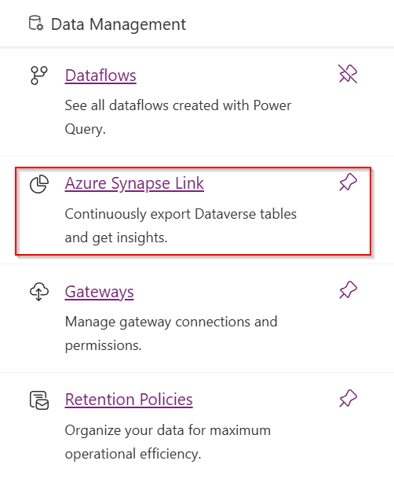Select the highlighted Azure Synapse Link card
The width and height of the screenshot is (394, 479).
(x=193, y=211)
